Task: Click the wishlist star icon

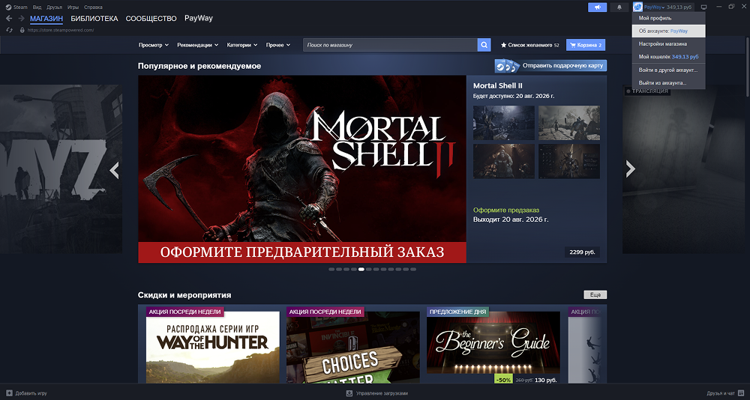Action: [504, 45]
